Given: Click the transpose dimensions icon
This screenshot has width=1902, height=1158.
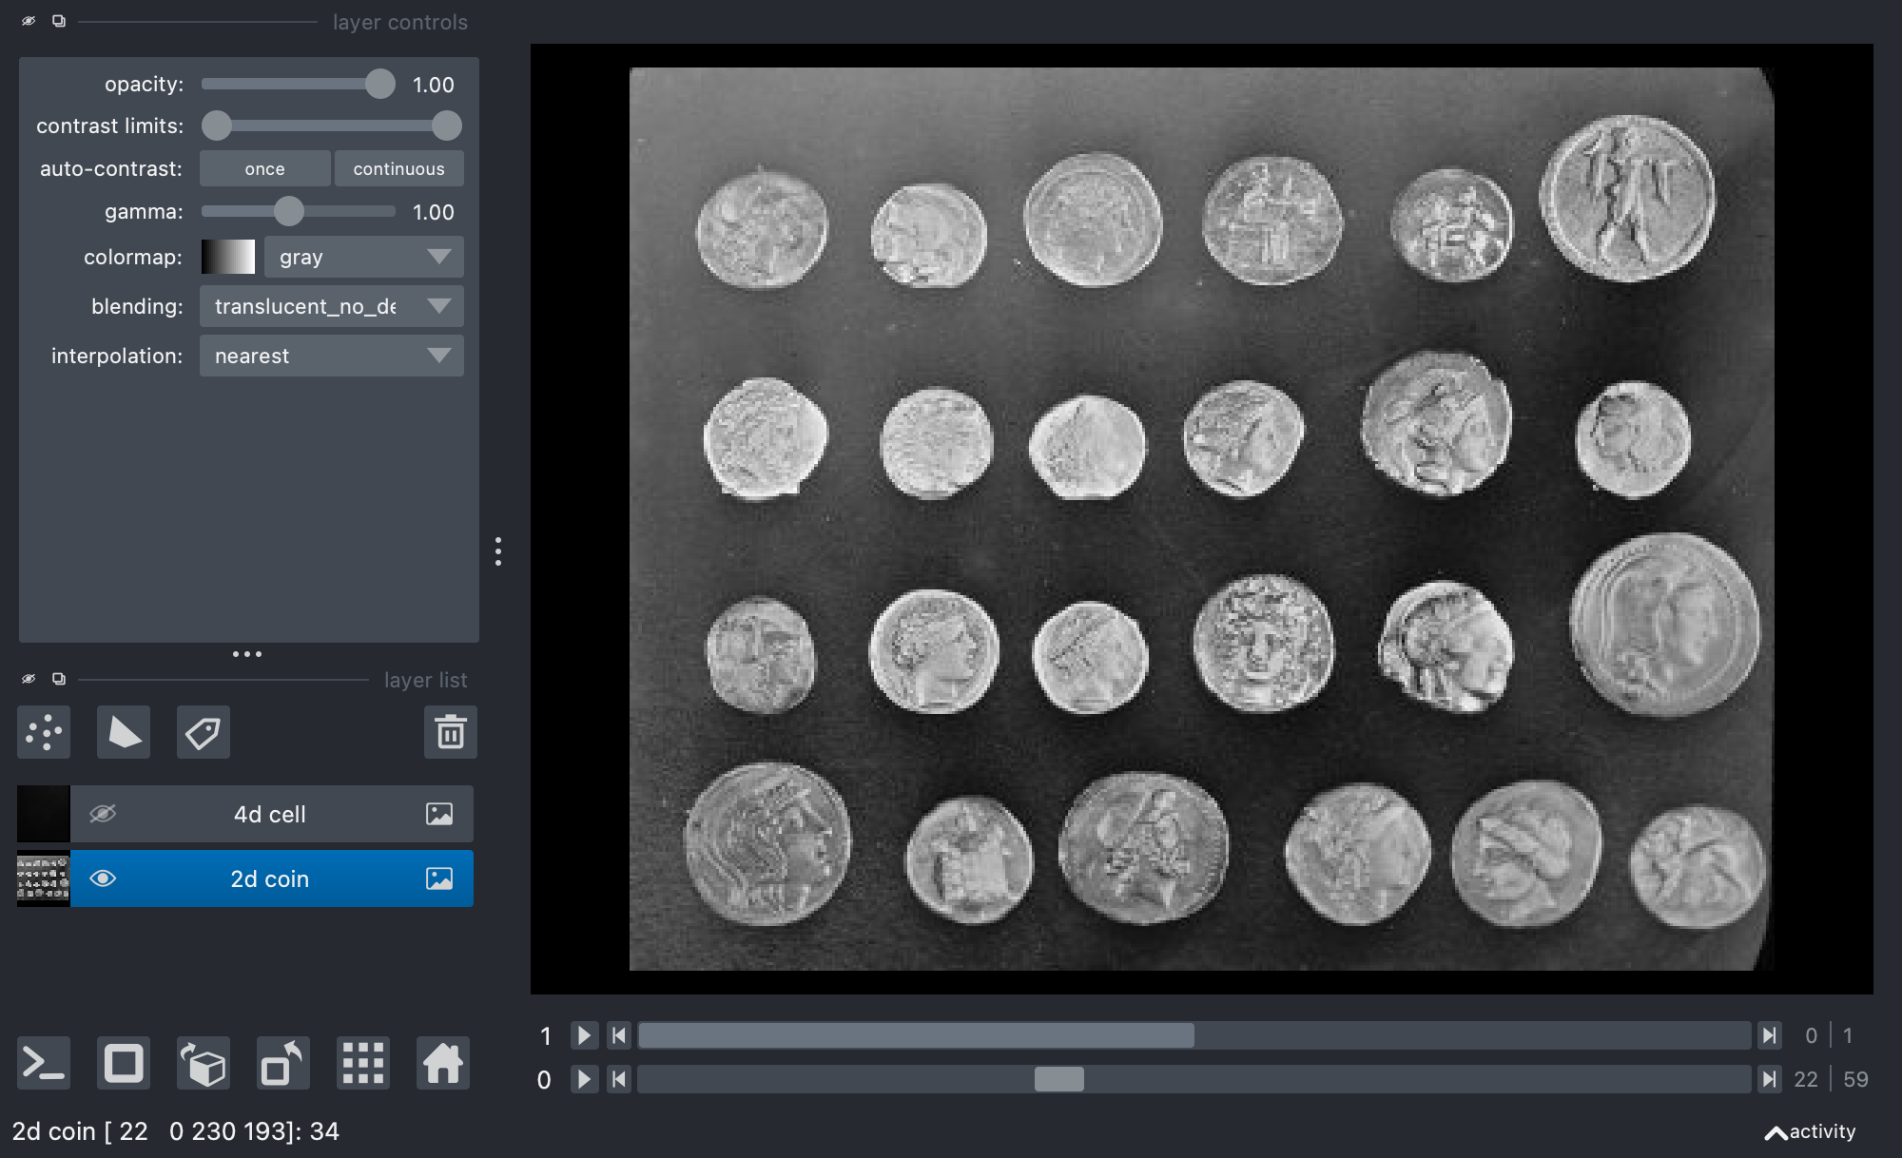Looking at the screenshot, I should point(283,1063).
